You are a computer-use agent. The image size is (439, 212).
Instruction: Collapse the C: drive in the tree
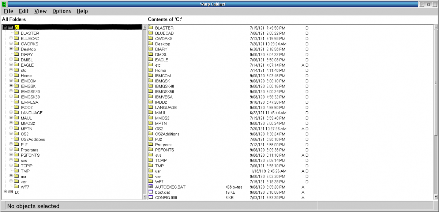click(4, 27)
